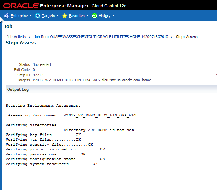Click the Verifying permissions line
The image size is (217, 190).
(46, 154)
